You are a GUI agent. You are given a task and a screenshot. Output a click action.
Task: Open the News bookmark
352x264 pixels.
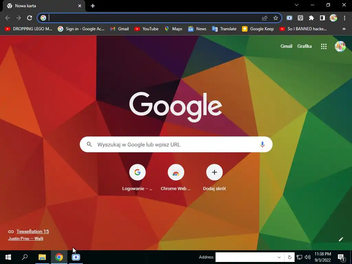197,29
